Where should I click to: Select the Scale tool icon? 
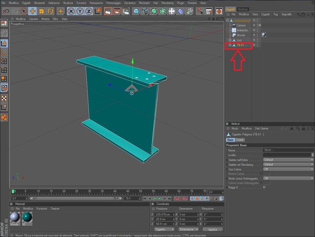click(x=41, y=11)
